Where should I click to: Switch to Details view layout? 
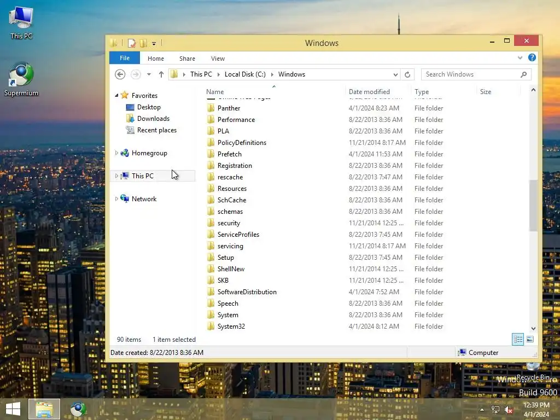(518, 339)
